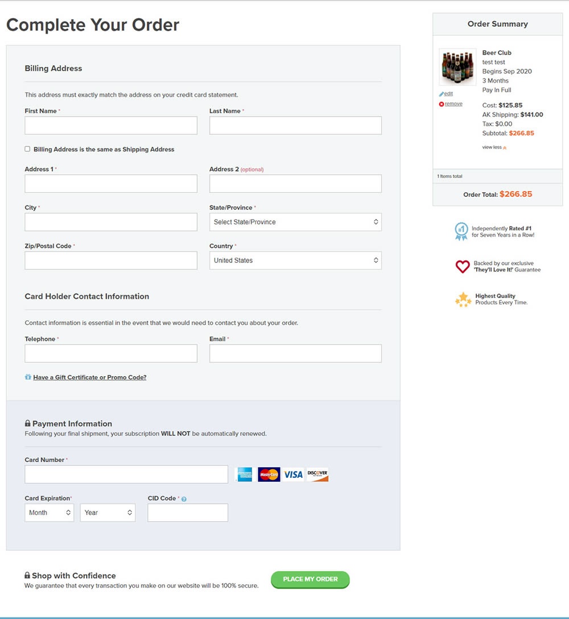Image resolution: width=569 pixels, height=619 pixels.
Task: Click the edit link in Order Summary
Action: [448, 94]
